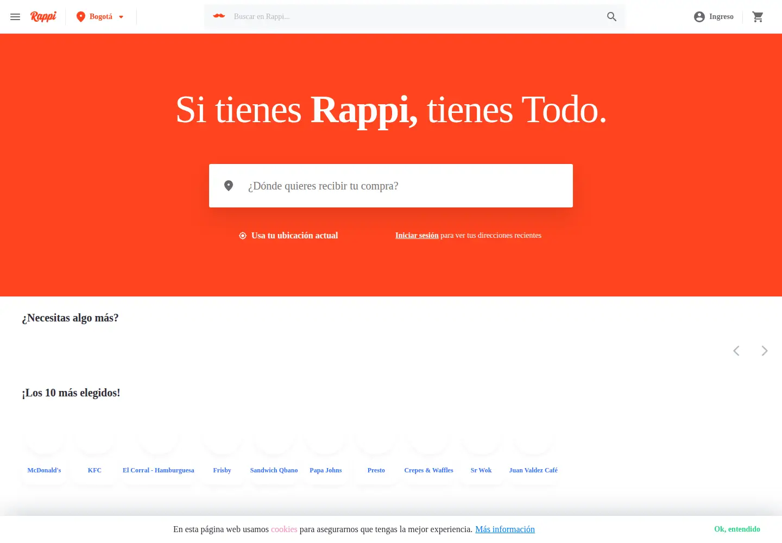This screenshot has height=543, width=782.
Task: Open the Más información cookie link
Action: pos(505,529)
